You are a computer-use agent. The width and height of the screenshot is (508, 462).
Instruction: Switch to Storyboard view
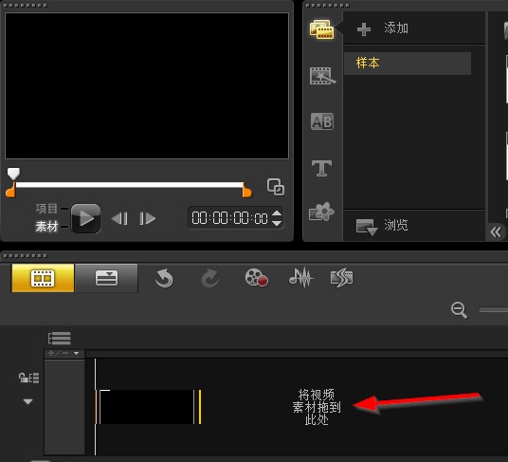tap(43, 278)
